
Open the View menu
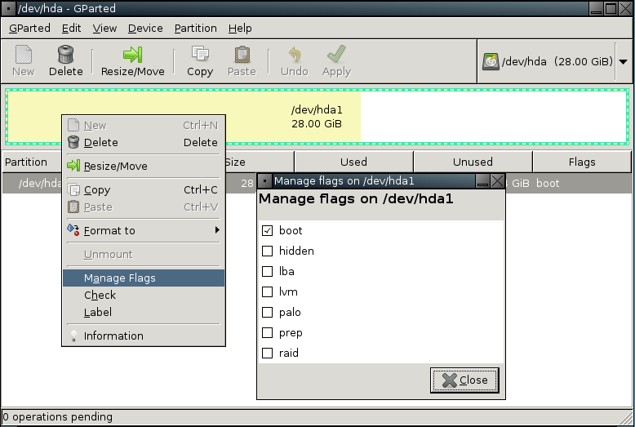(104, 29)
